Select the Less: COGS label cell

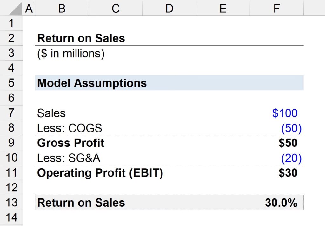coord(70,128)
